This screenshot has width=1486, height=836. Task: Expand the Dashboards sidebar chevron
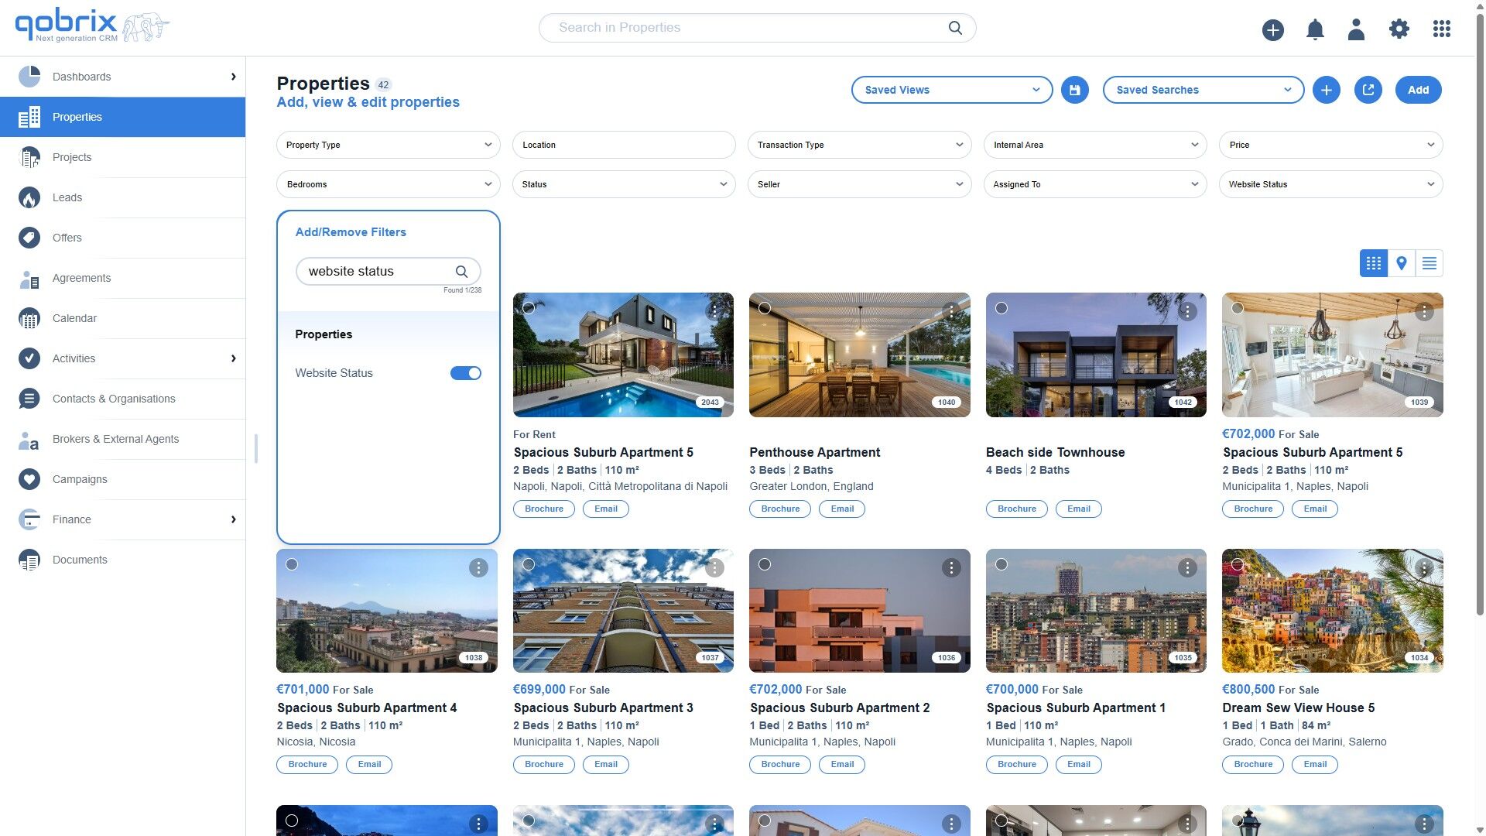(x=233, y=77)
